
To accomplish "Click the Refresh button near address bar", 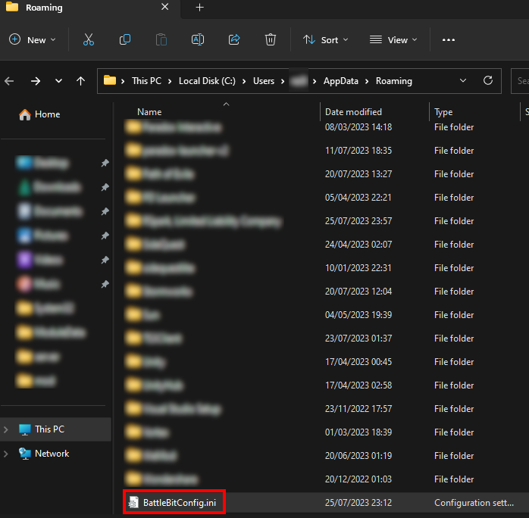I will pyautogui.click(x=488, y=80).
